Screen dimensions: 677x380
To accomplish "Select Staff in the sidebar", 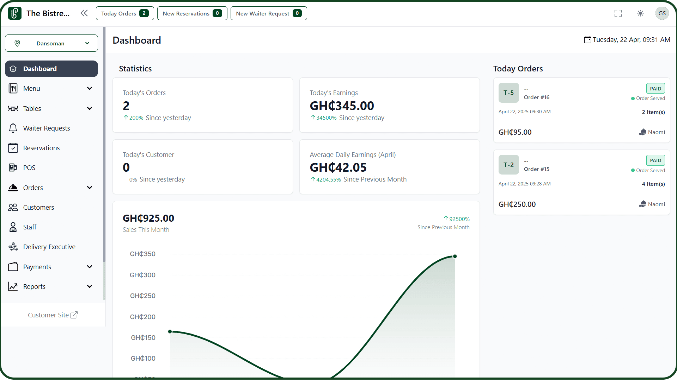I will (30, 227).
